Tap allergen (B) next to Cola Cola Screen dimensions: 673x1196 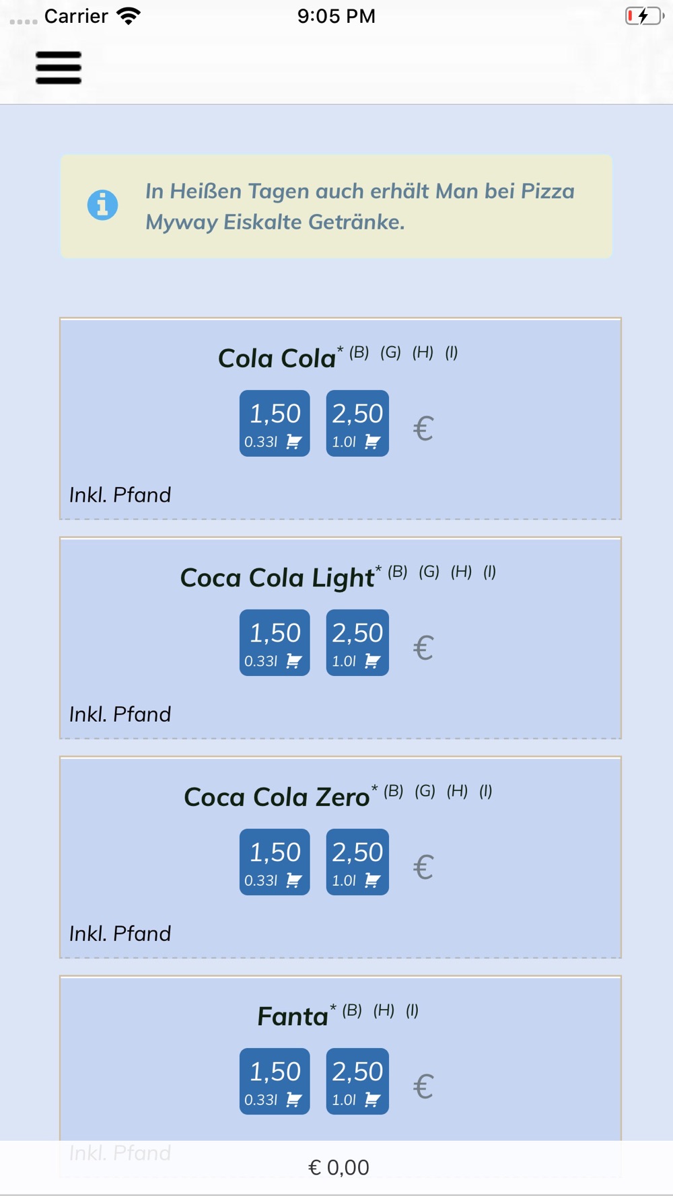click(359, 352)
